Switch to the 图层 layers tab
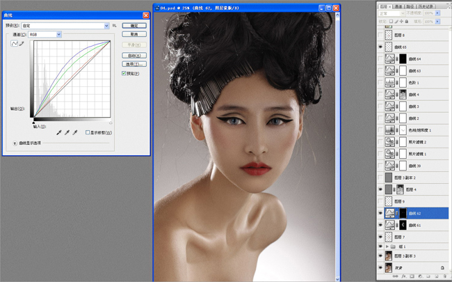This screenshot has height=282, width=452. (385, 6)
